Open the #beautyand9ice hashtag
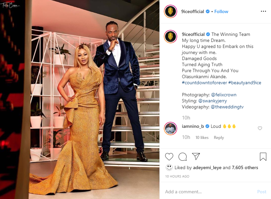 pyautogui.click(x=245, y=83)
